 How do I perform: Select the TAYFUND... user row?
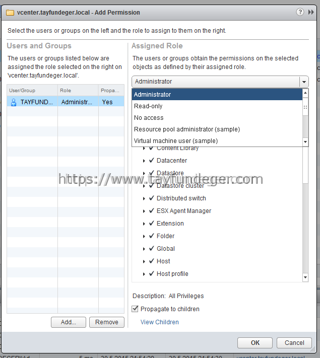pos(66,102)
